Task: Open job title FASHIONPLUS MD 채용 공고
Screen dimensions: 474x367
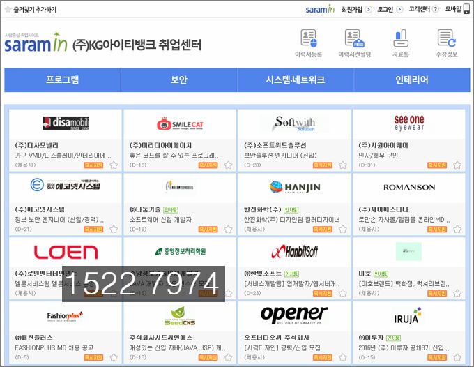Action: coord(54,348)
